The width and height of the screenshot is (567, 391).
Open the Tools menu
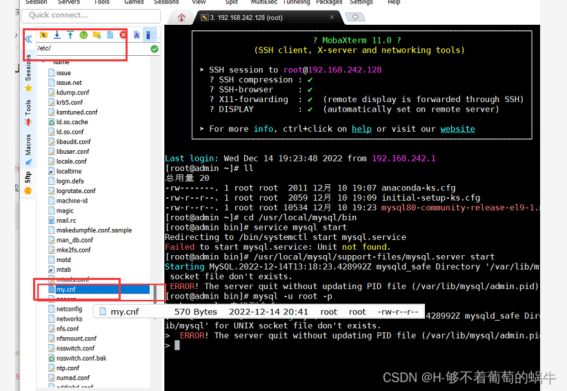coord(101,2)
